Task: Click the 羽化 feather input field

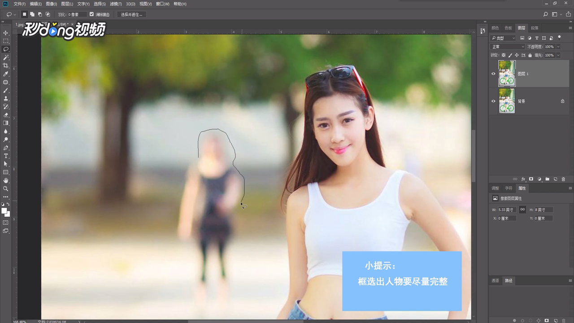Action: tap(77, 14)
